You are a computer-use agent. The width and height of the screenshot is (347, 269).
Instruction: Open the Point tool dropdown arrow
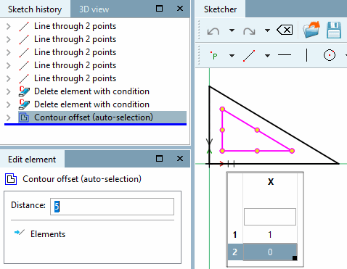[x=232, y=56]
